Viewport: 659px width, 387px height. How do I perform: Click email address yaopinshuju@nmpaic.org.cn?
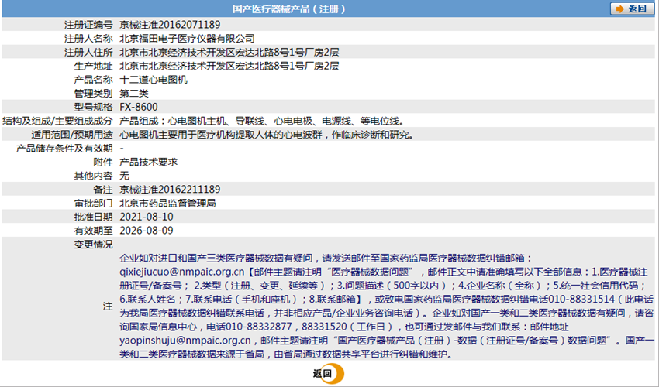pyautogui.click(x=185, y=341)
